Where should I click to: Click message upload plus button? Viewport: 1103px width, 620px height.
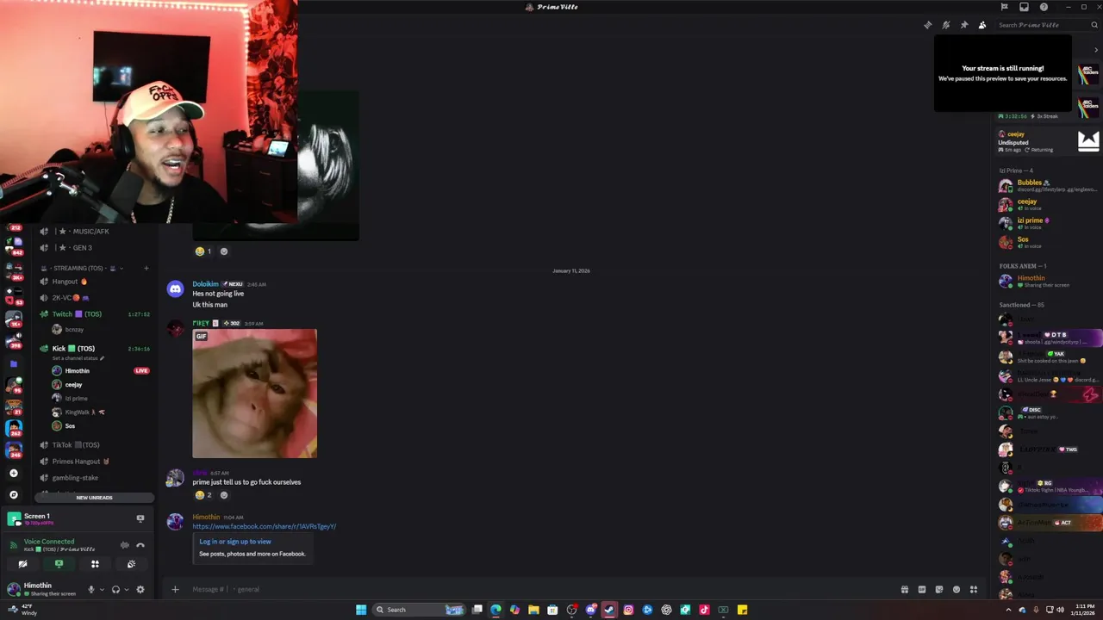175,590
